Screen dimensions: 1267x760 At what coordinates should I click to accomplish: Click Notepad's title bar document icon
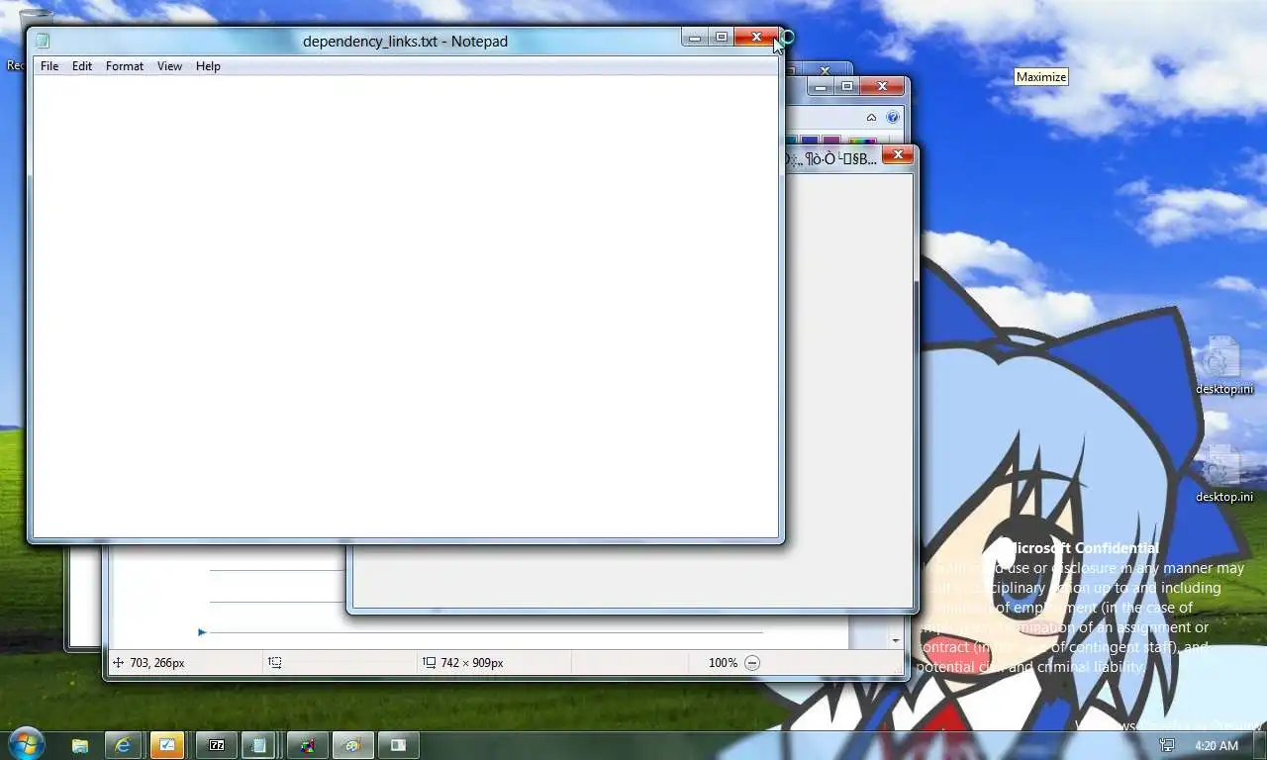click(43, 41)
